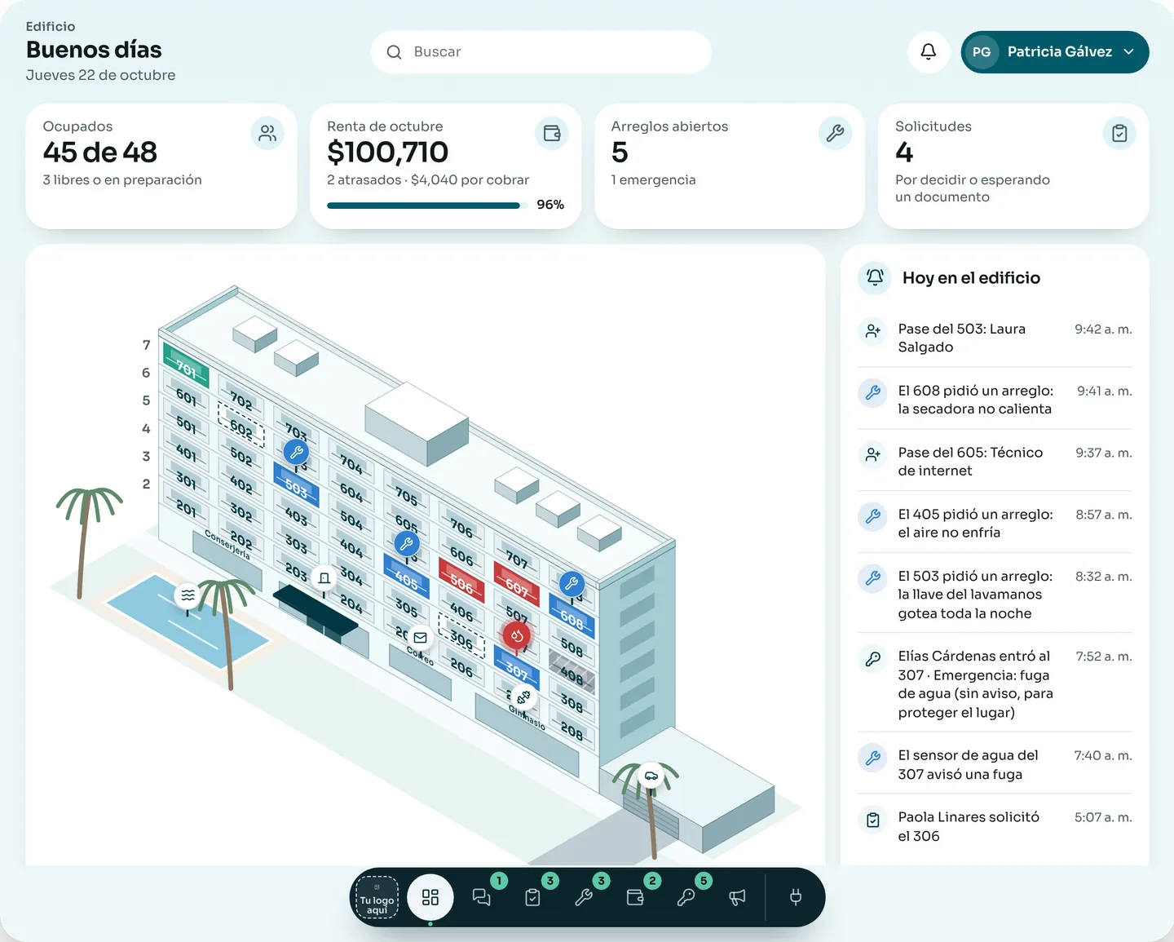Click '3 libres o en preparación' text

click(122, 180)
